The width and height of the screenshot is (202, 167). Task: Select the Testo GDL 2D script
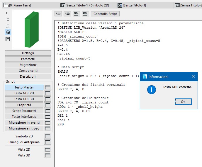click(24, 93)
